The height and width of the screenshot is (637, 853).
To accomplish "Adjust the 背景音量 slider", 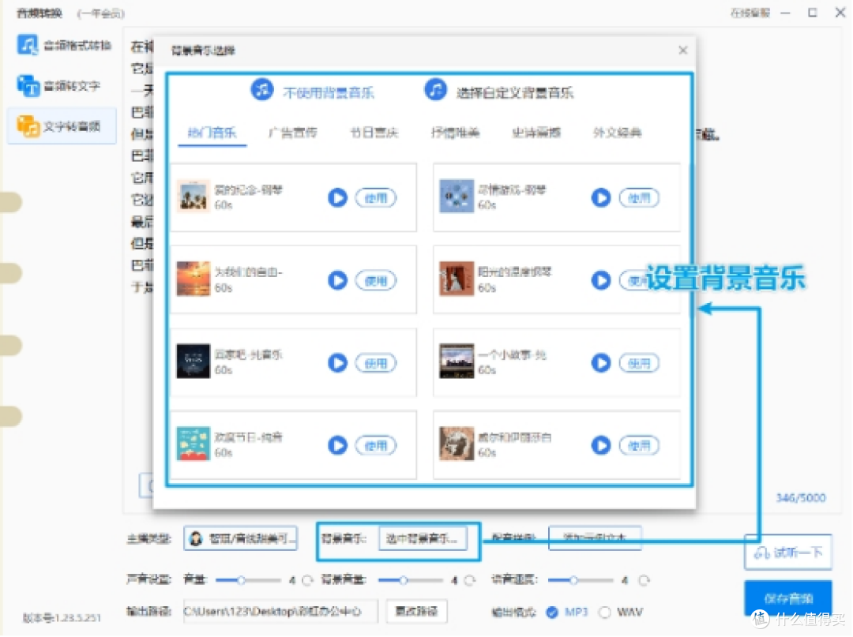I will pos(410,580).
